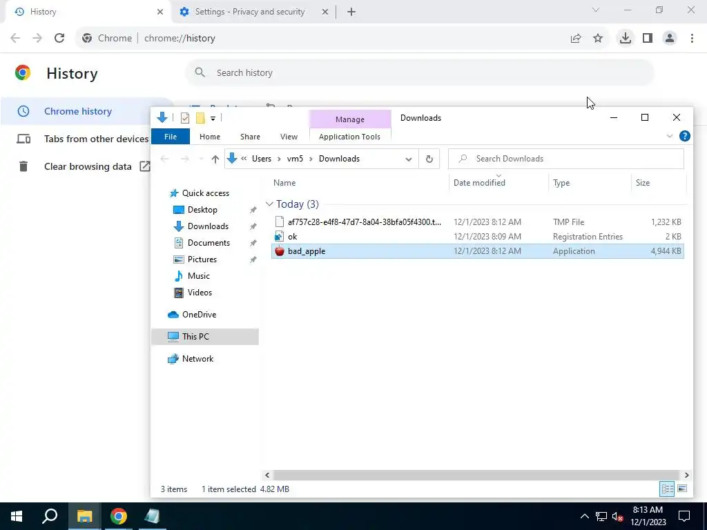Open Music in navigation pane

click(198, 276)
